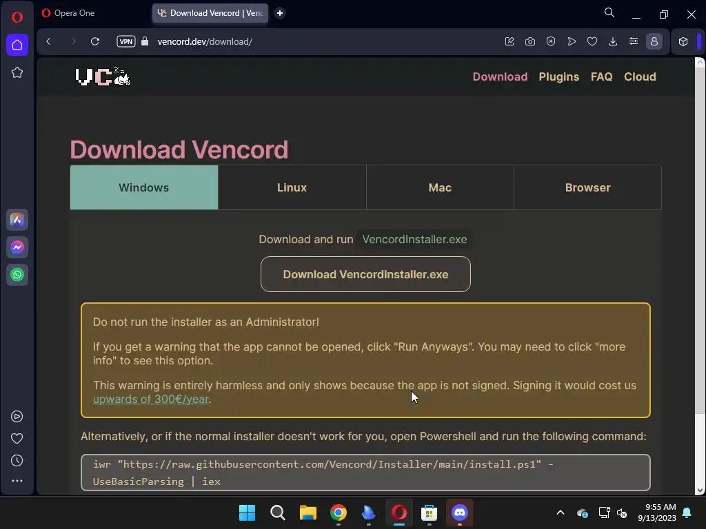Open the Windows Start menu
Screen dimensions: 706x529
click(x=248, y=512)
